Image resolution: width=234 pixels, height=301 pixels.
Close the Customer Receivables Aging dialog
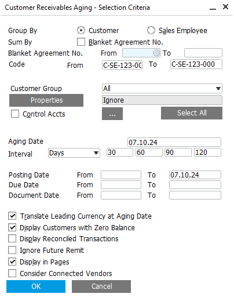pos(225,7)
